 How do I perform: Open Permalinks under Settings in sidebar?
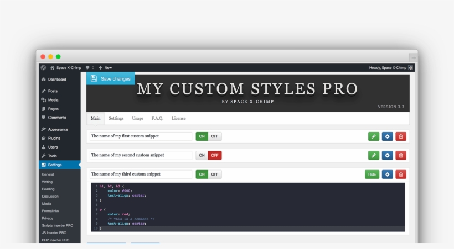50,211
